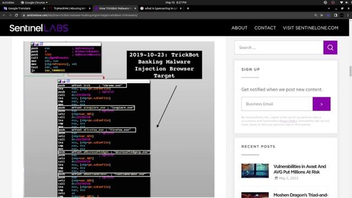Screen dimensions: 352x198
Task: Submit email with the purple arrow button
Action: coord(321,104)
